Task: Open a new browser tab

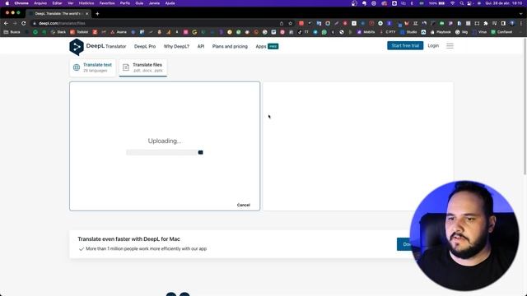Action: click(x=97, y=14)
